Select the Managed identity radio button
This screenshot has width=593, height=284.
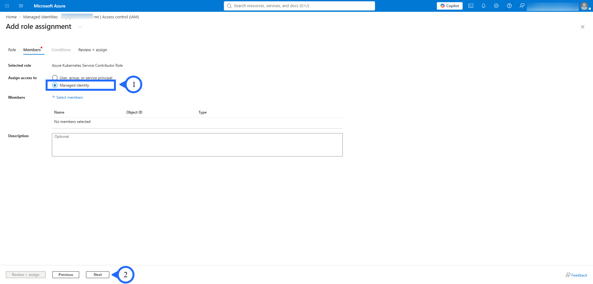point(55,85)
